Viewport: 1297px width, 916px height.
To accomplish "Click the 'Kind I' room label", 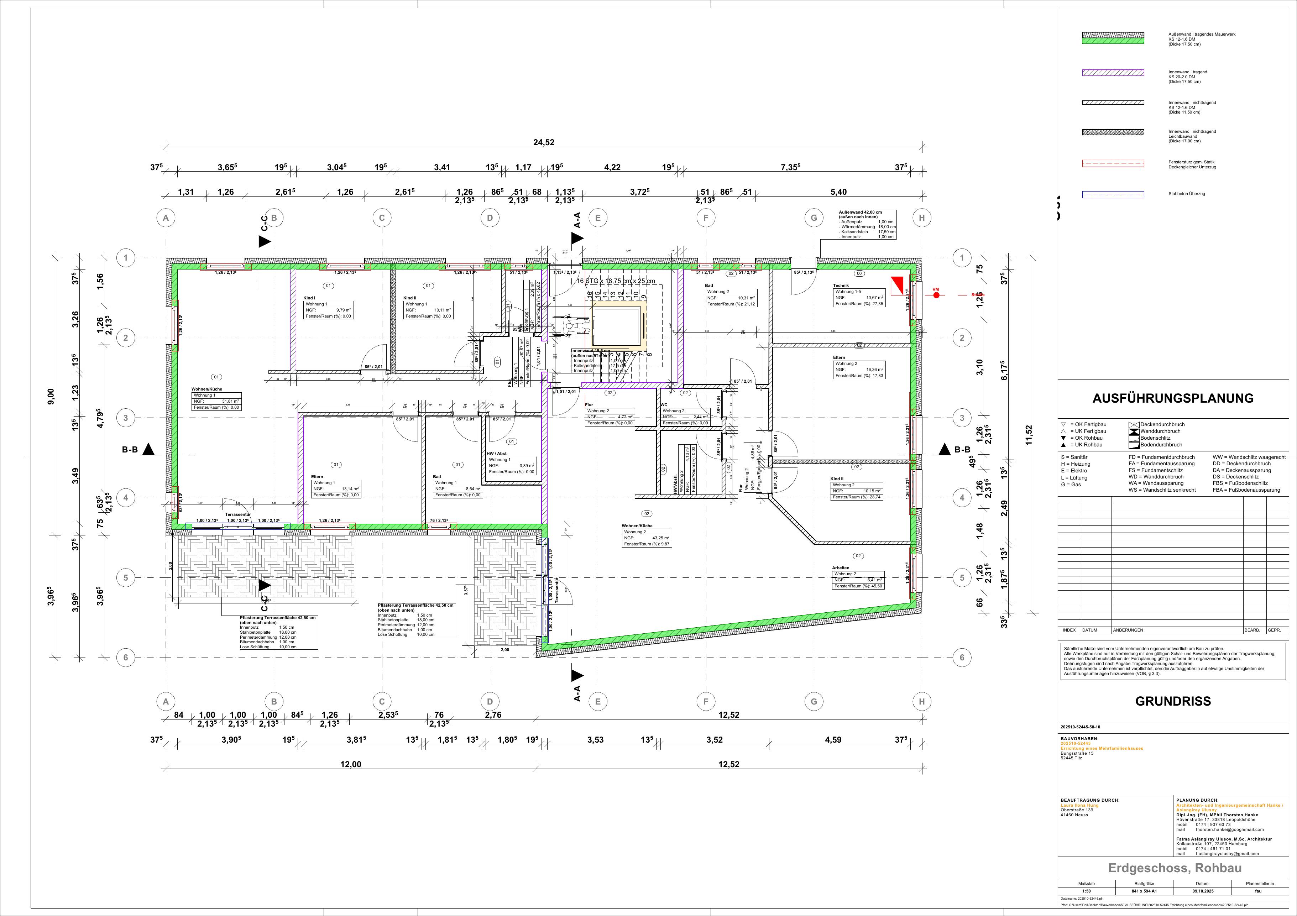I will coord(309,298).
